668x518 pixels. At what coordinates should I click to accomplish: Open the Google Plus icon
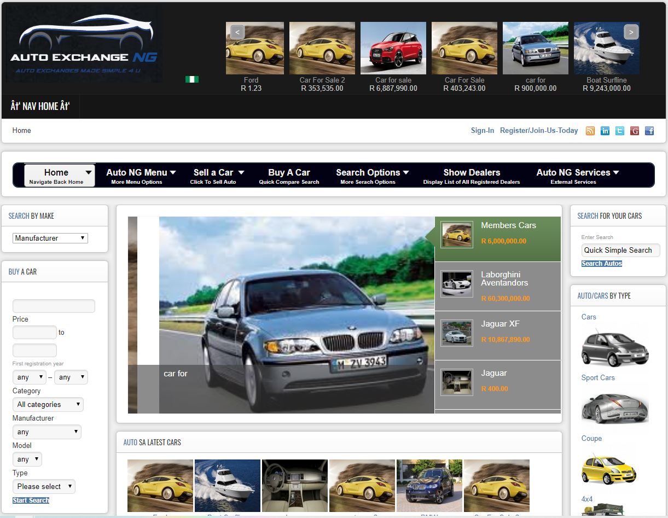635,131
